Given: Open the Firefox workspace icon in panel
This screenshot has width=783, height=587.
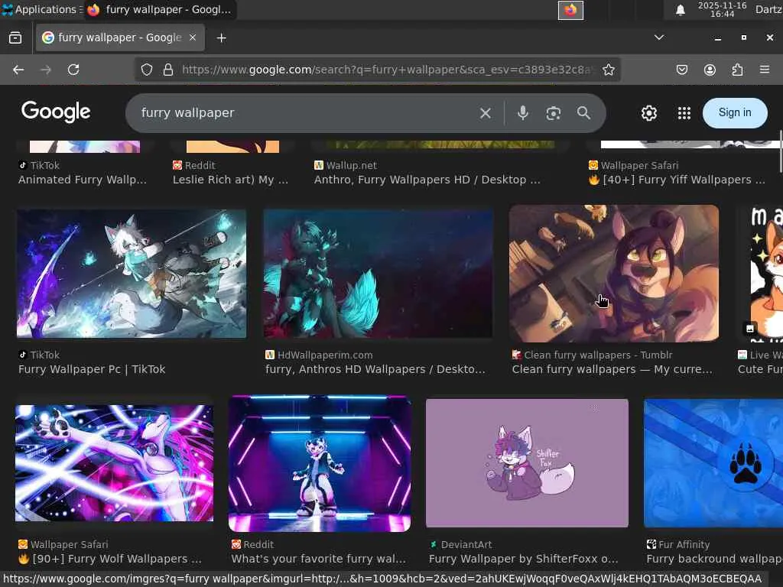Looking at the screenshot, I should 570,10.
